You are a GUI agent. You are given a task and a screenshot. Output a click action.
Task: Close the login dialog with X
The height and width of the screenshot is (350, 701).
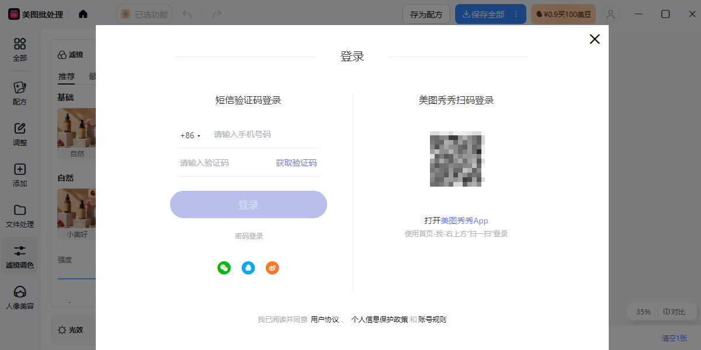pos(594,39)
